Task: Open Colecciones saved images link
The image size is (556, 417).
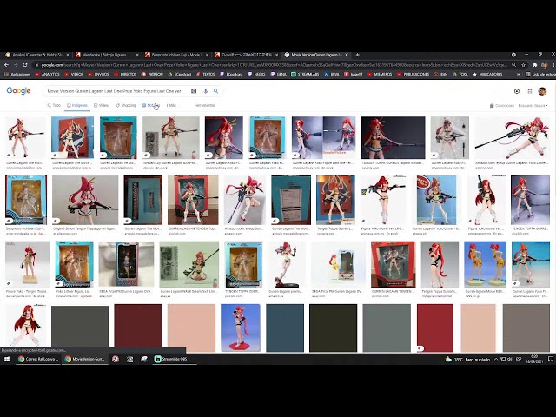Action: point(502,106)
